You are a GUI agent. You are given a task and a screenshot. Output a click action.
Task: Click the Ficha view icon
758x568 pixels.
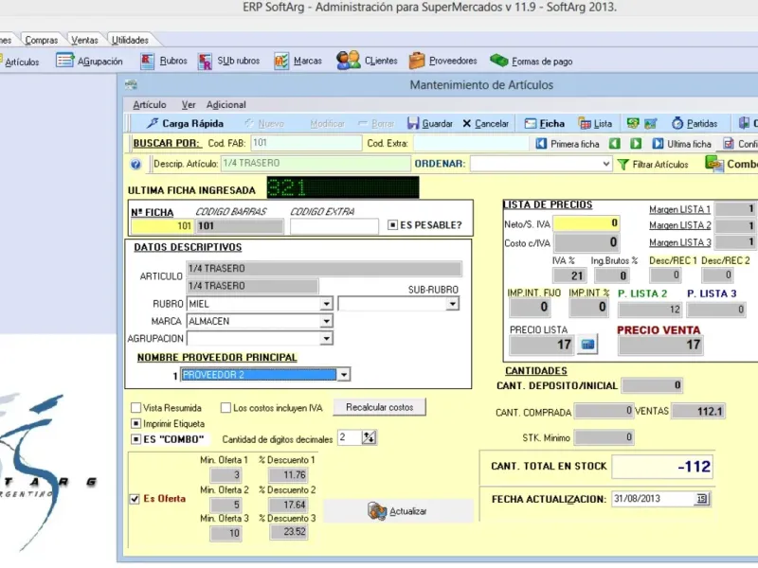531,124
